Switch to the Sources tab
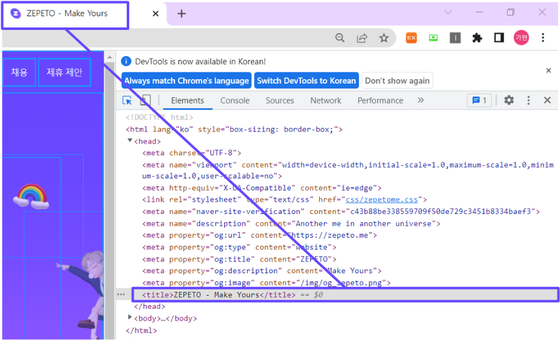The width and height of the screenshot is (560, 340). tap(280, 100)
